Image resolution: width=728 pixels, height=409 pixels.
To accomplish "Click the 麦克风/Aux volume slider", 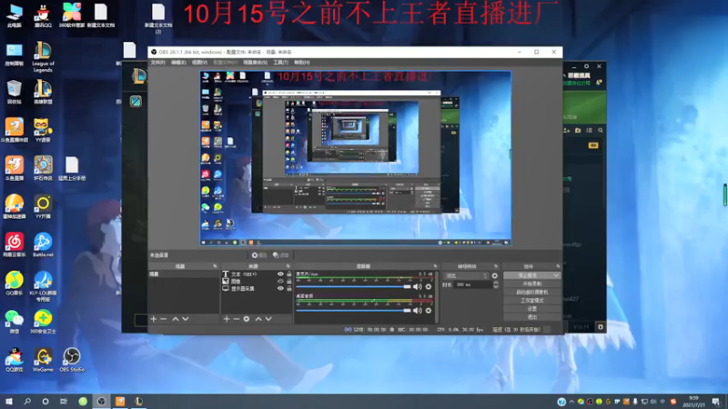I will (x=353, y=286).
